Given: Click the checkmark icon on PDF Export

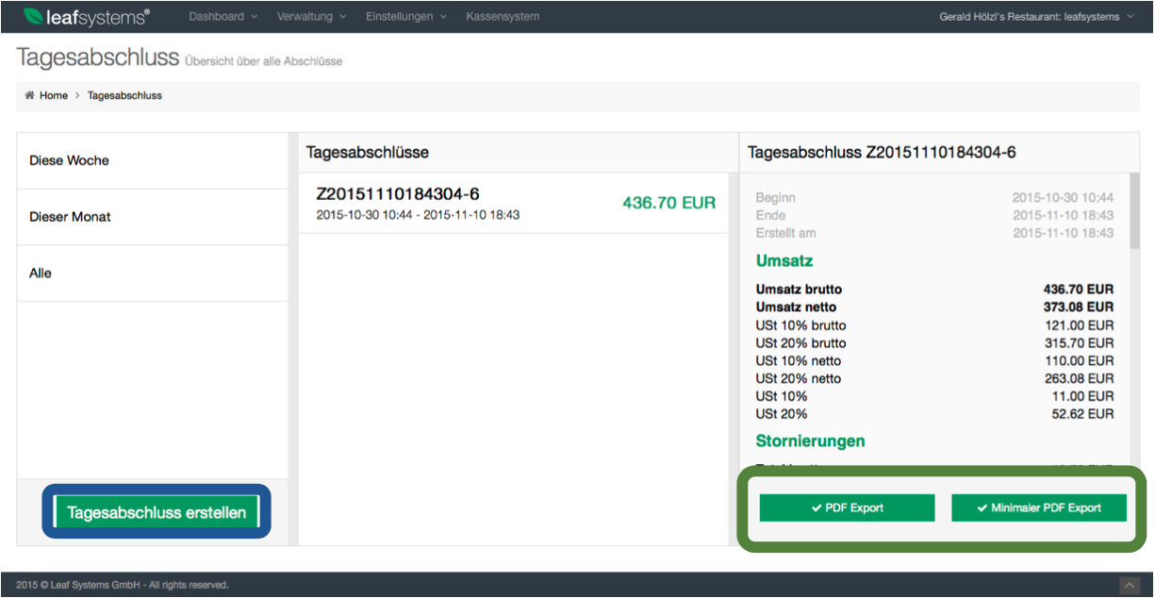Looking at the screenshot, I should tap(817, 507).
